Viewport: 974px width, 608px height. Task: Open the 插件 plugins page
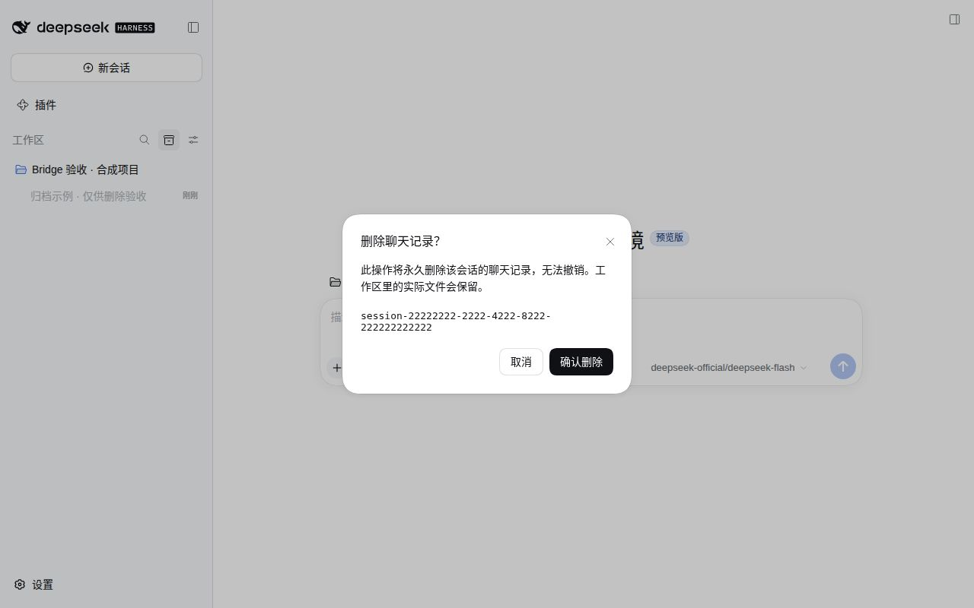click(x=107, y=105)
